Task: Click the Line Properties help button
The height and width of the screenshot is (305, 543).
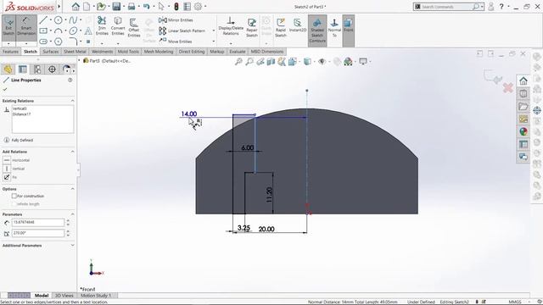Action: click(x=70, y=80)
